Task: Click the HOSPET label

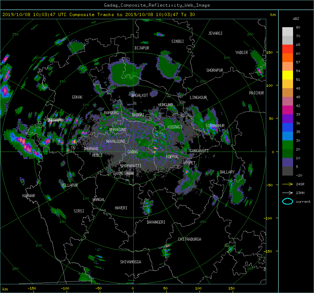Action: click(189, 163)
